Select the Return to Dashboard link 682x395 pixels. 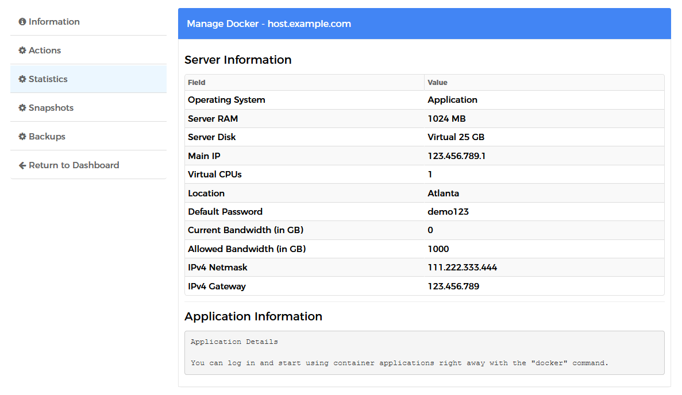click(88, 165)
